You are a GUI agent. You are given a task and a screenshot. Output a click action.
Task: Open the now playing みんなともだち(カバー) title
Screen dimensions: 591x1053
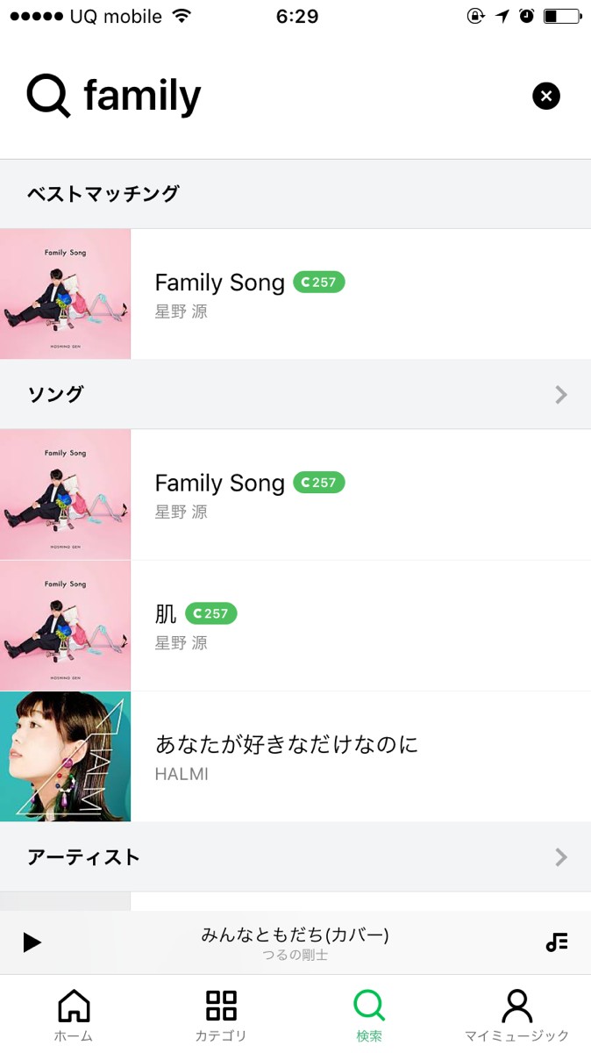295,935
